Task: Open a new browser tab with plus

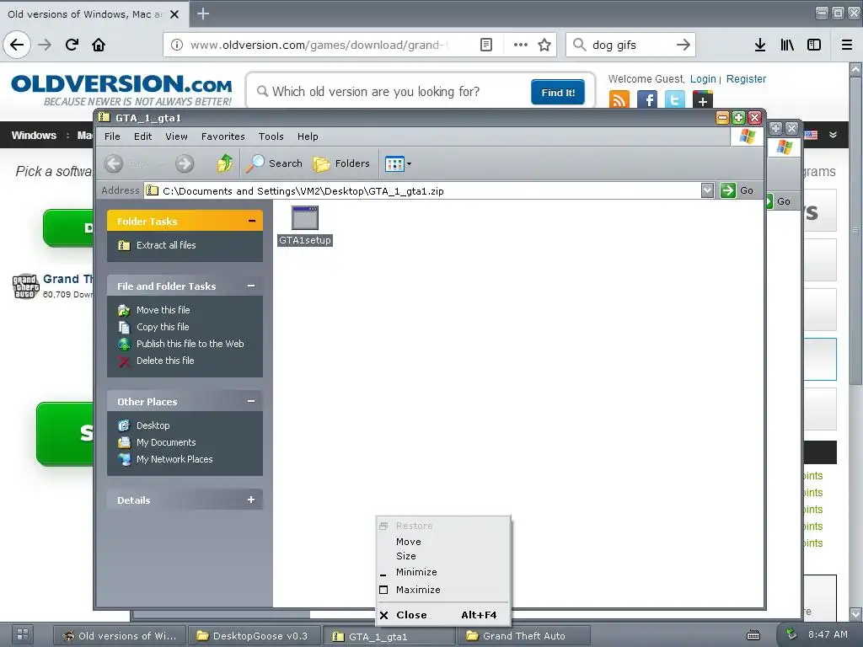Action: [202, 13]
